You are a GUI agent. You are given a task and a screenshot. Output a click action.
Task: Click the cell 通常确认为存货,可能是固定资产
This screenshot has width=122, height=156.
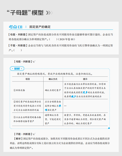(53, 119)
